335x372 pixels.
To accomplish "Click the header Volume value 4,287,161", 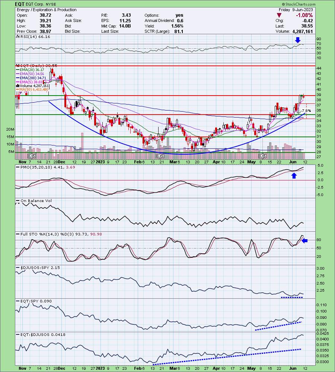I will (303, 31).
